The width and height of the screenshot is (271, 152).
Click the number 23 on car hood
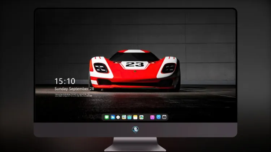pyautogui.click(x=135, y=64)
